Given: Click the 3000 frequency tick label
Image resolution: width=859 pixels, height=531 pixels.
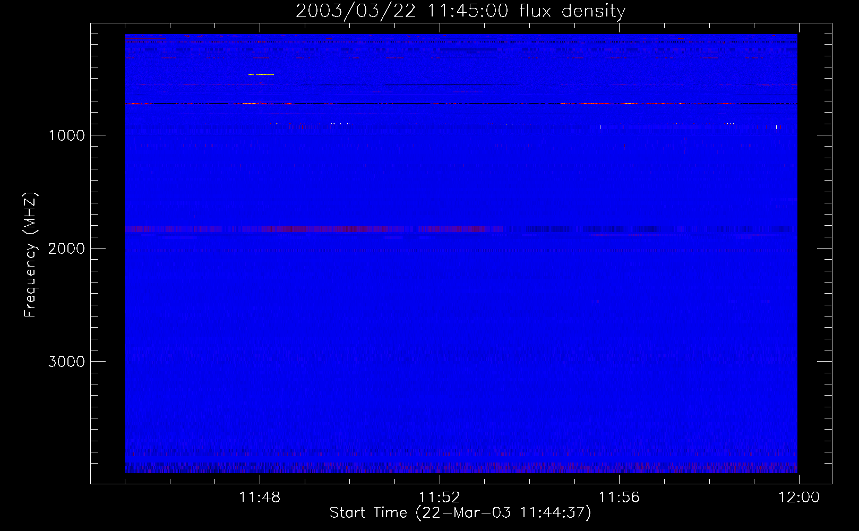Looking at the screenshot, I should click(66, 362).
